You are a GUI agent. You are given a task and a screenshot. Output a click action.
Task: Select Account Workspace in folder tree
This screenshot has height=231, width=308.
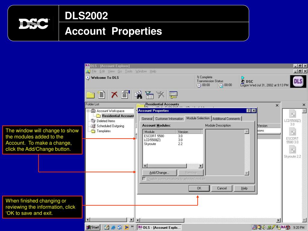click(x=110, y=111)
